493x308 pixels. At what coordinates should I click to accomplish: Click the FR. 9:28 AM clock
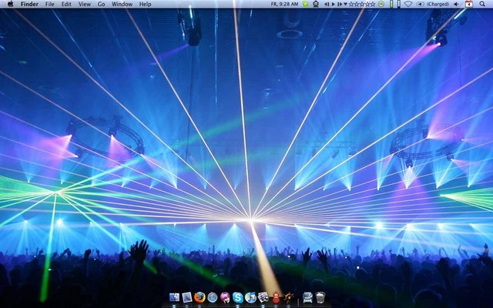(284, 4)
